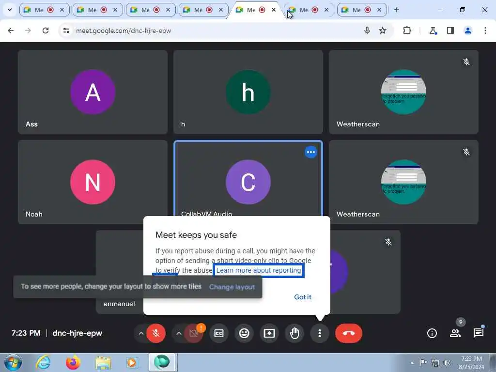Close the active Meet tab
The width and height of the screenshot is (496, 372).
coord(274,10)
